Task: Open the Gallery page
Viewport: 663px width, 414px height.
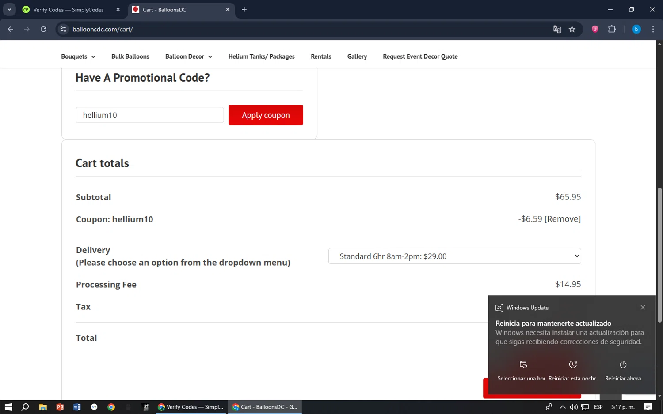Action: click(357, 56)
